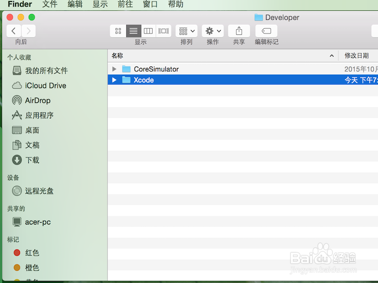The width and height of the screenshot is (378, 283).
Task: Select the Xcode folder icon
Action: tap(126, 80)
